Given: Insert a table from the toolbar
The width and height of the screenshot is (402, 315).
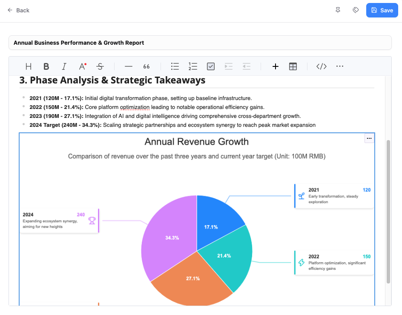Looking at the screenshot, I should 293,66.
